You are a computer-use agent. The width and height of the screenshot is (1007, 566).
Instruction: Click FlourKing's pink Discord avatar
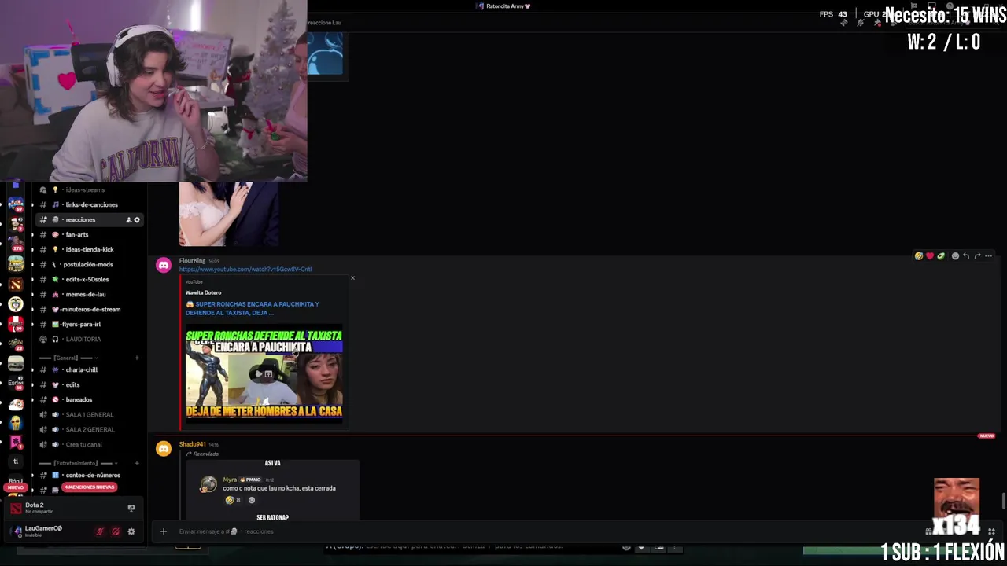(164, 265)
